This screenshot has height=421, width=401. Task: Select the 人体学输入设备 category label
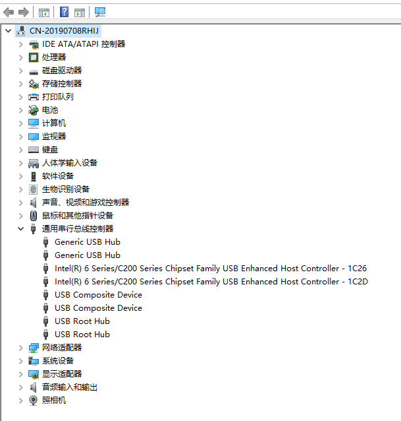70,163
